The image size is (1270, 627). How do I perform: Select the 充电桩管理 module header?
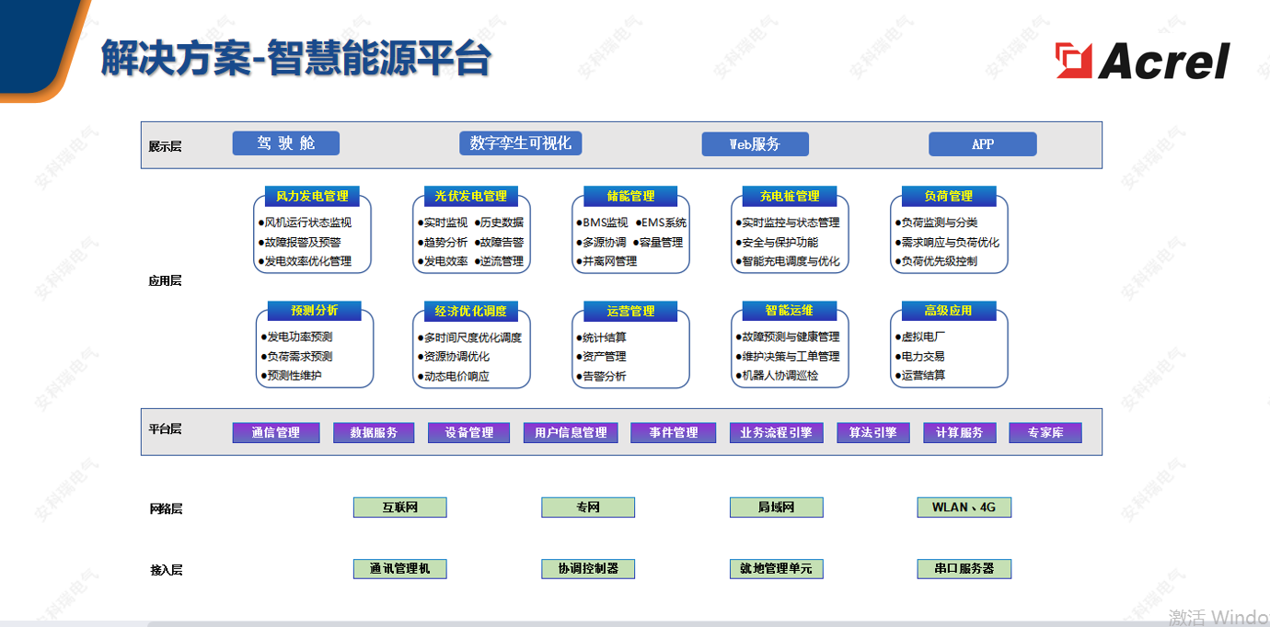pyautogui.click(x=790, y=196)
